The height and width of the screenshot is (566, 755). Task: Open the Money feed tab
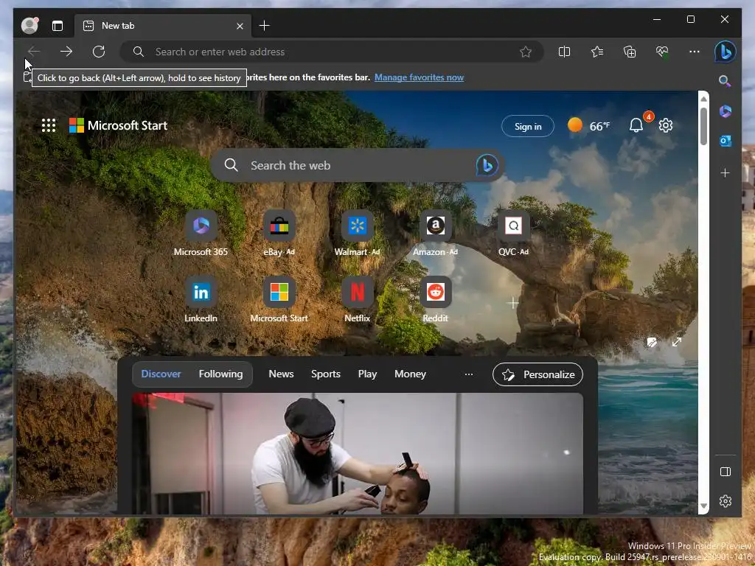(x=410, y=374)
